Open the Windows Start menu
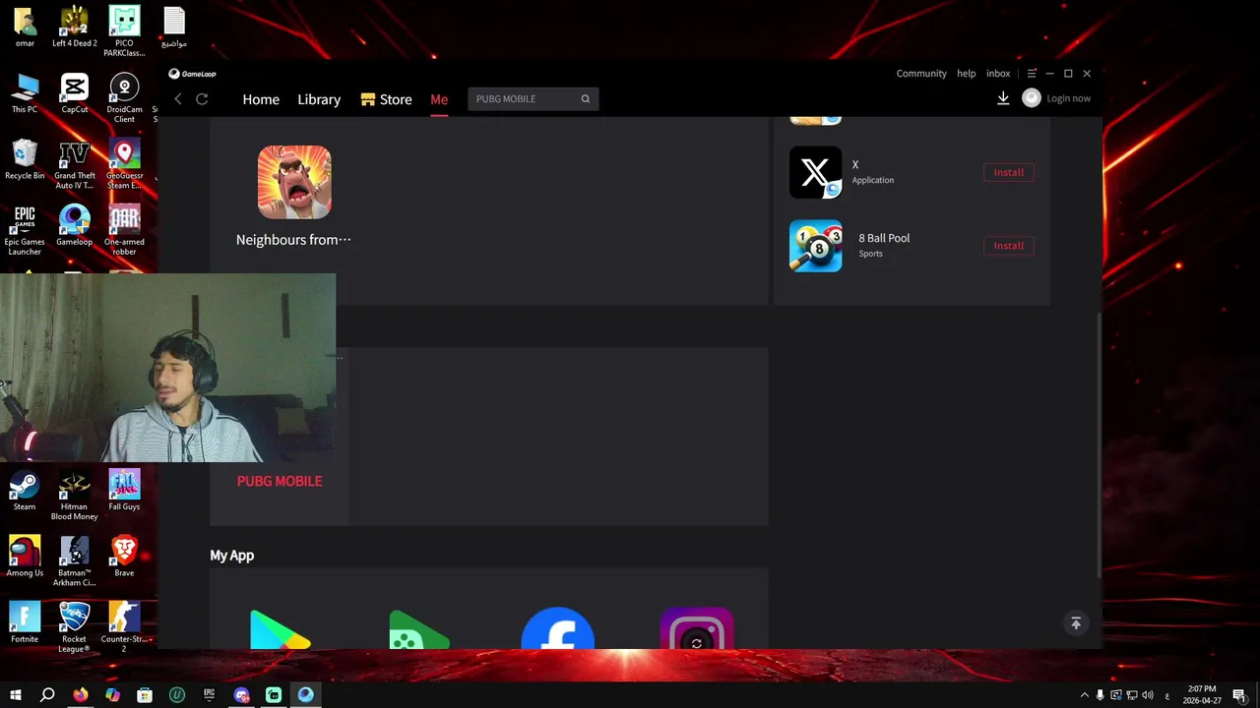Screen dimensions: 1260x708 (x=16, y=695)
